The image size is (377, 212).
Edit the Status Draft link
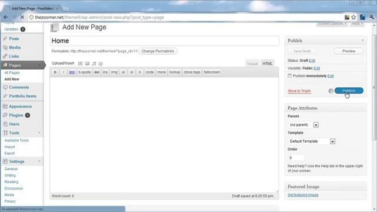[x=312, y=61]
